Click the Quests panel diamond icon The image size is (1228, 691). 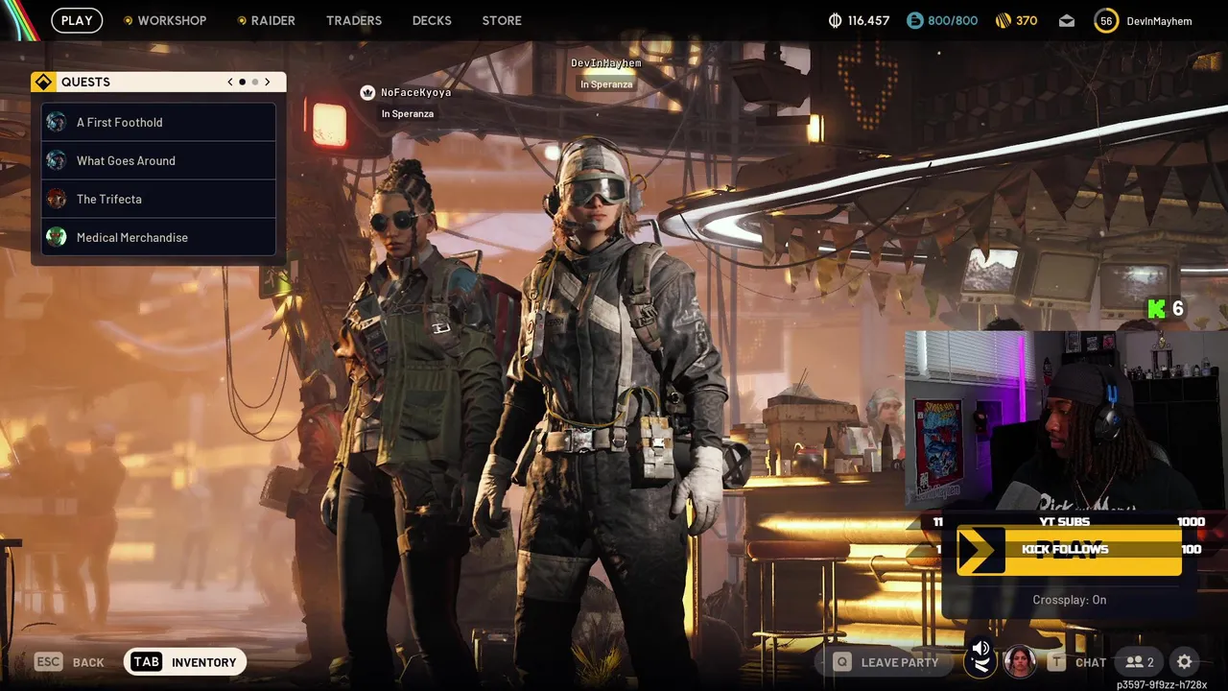pyautogui.click(x=43, y=82)
